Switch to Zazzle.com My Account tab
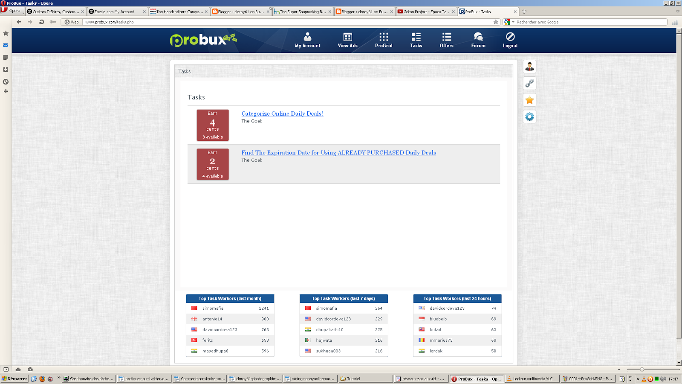The width and height of the screenshot is (682, 384). (x=117, y=12)
